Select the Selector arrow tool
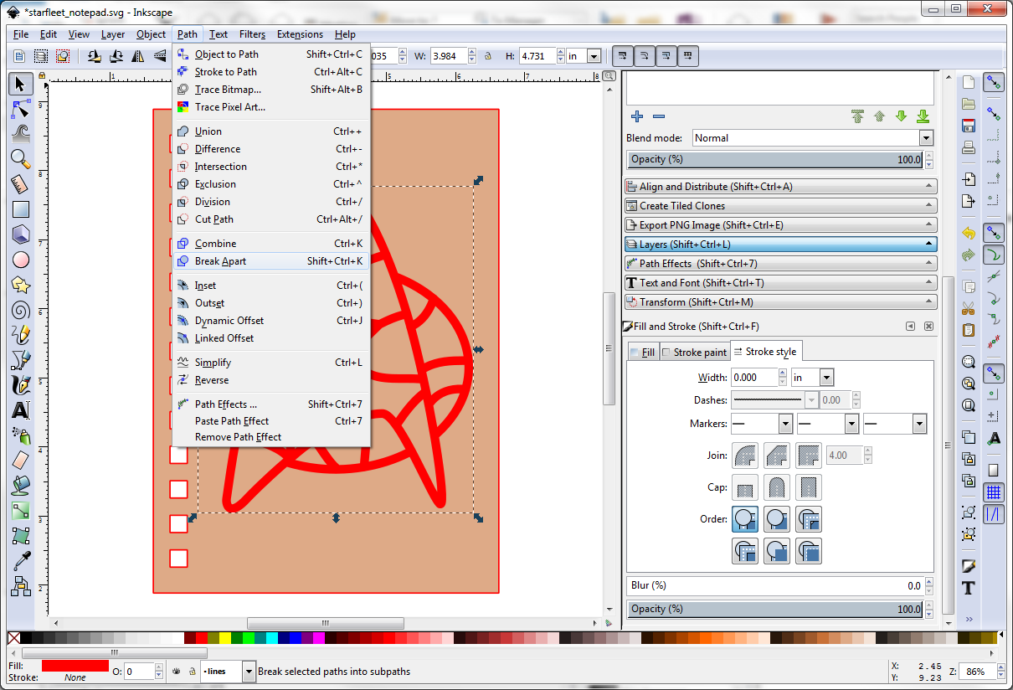Image resolution: width=1013 pixels, height=690 pixels. click(21, 83)
